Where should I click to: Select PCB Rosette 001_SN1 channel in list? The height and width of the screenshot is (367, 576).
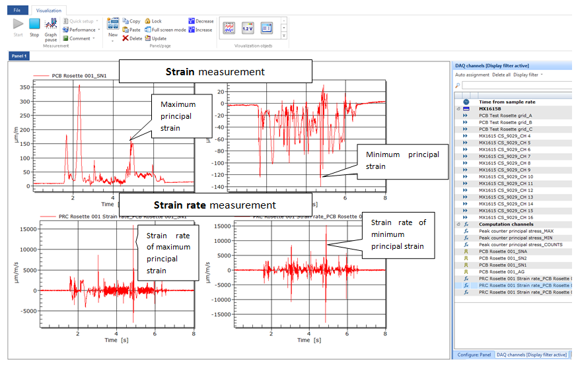[513, 265]
